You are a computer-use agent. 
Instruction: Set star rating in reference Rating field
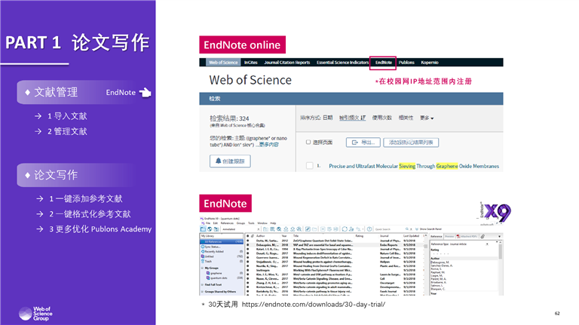point(441,253)
